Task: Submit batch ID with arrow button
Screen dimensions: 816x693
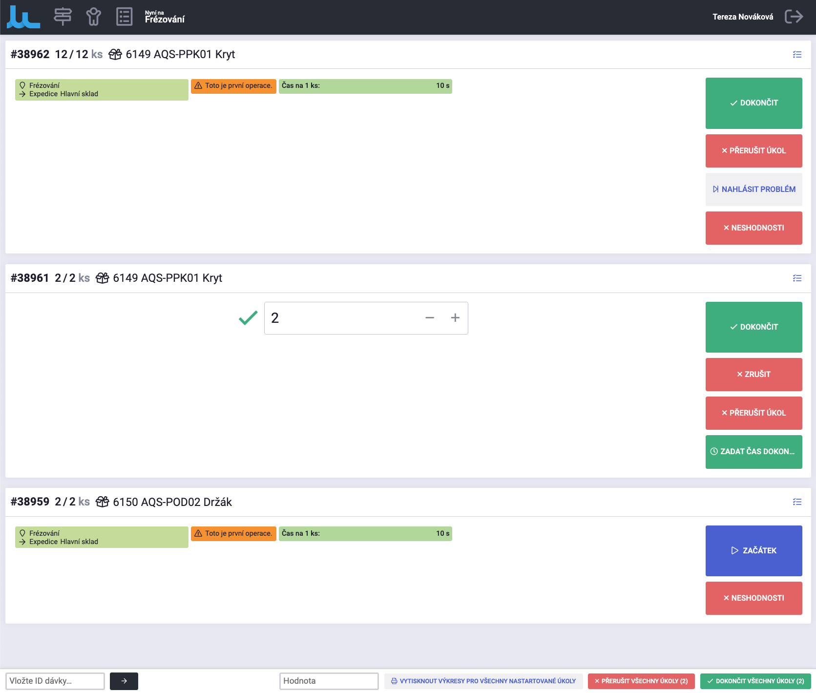Action: [124, 681]
